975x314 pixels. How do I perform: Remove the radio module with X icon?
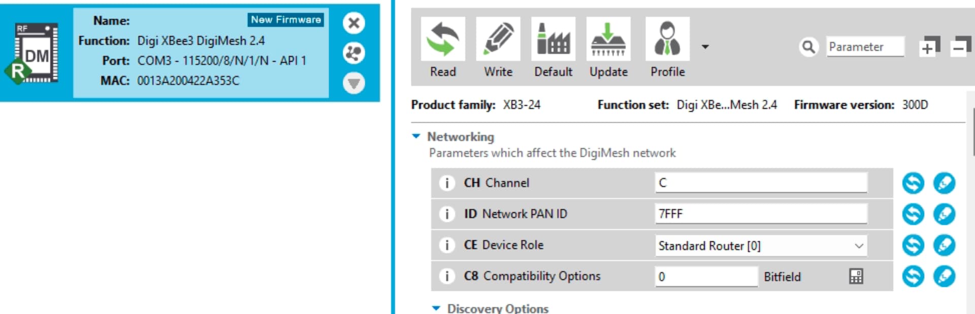click(x=354, y=23)
